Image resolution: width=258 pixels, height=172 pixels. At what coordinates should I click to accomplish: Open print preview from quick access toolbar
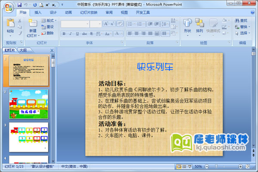[x=41, y=5]
